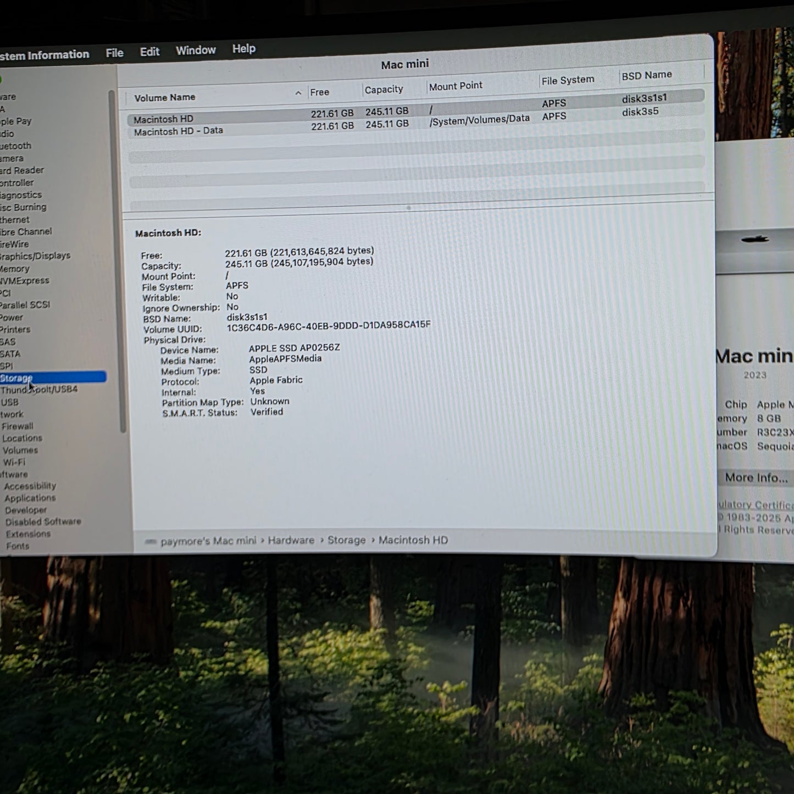Select Power in sidebar
Image resolution: width=794 pixels, height=794 pixels.
tap(12, 317)
